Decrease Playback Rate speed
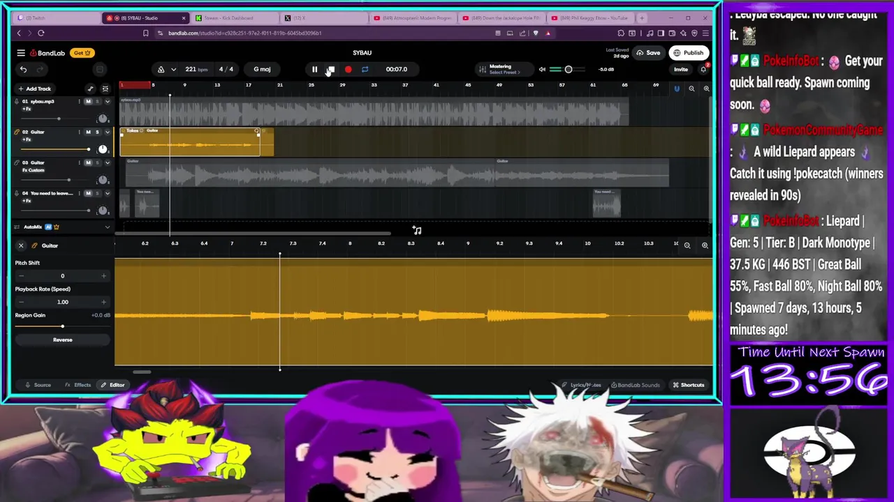The image size is (894, 502). (21, 302)
